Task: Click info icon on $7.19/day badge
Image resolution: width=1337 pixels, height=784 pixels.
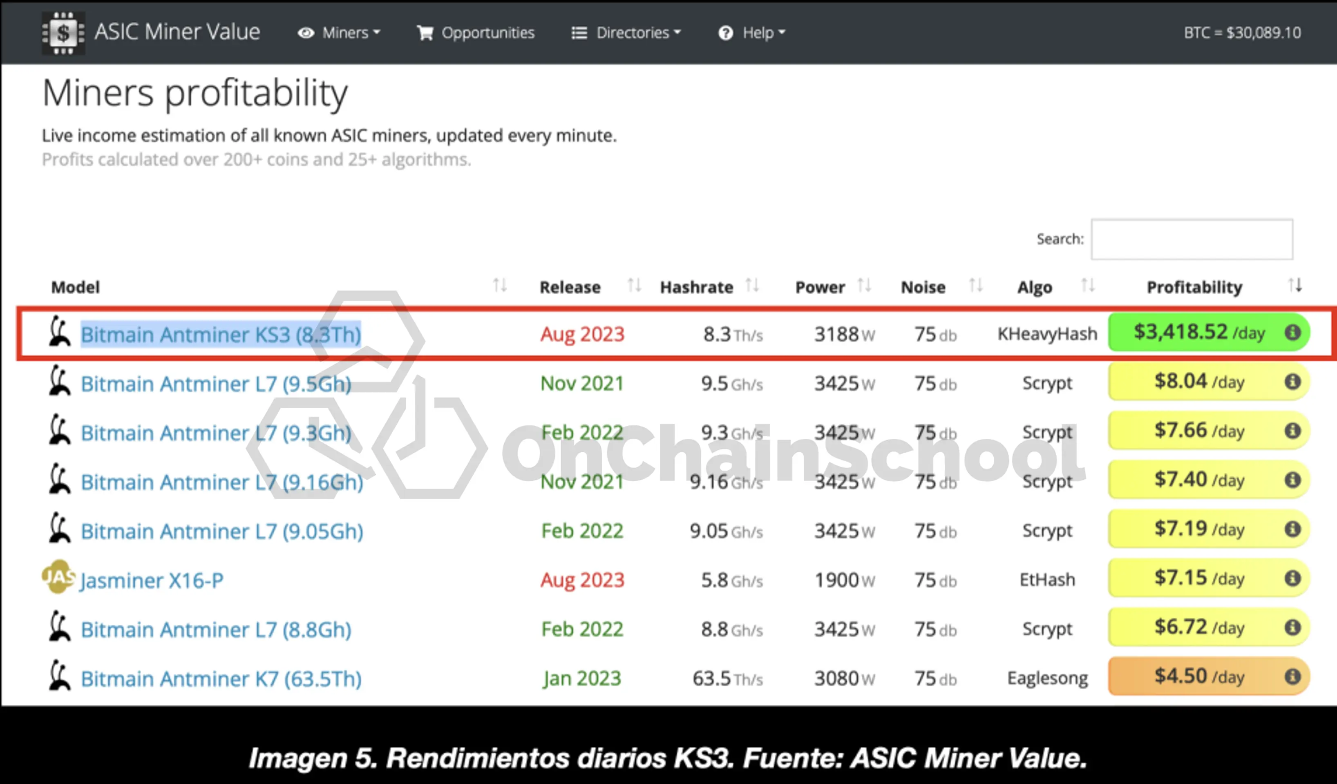Action: click(1292, 529)
